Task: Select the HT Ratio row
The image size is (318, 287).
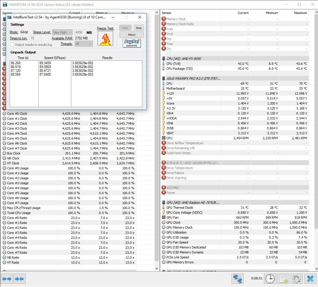Action: [68, 262]
